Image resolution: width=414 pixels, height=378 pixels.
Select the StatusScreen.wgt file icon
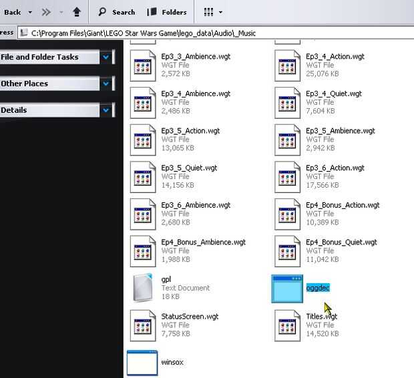(x=143, y=326)
